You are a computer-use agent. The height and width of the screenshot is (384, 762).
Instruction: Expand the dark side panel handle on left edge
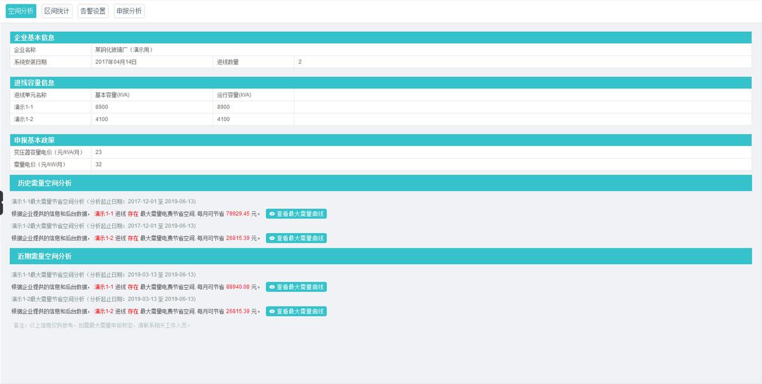coord(2,203)
